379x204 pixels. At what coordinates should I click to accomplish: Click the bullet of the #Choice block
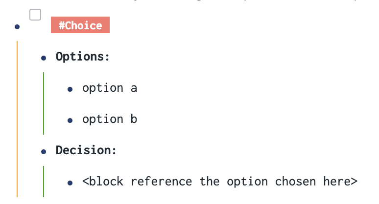pyautogui.click(x=17, y=26)
